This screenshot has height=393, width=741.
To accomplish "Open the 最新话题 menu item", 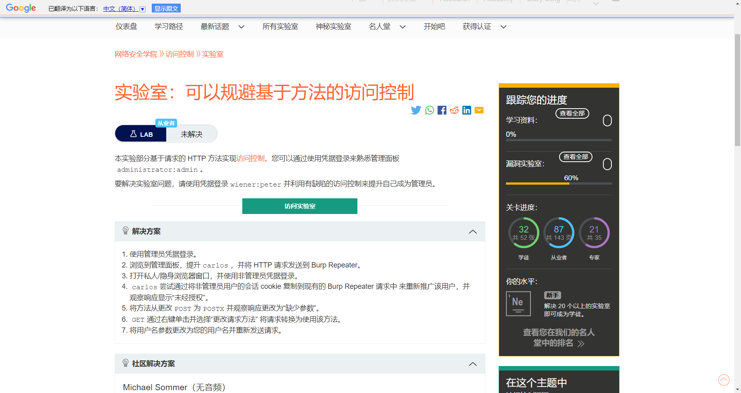I will [x=215, y=27].
